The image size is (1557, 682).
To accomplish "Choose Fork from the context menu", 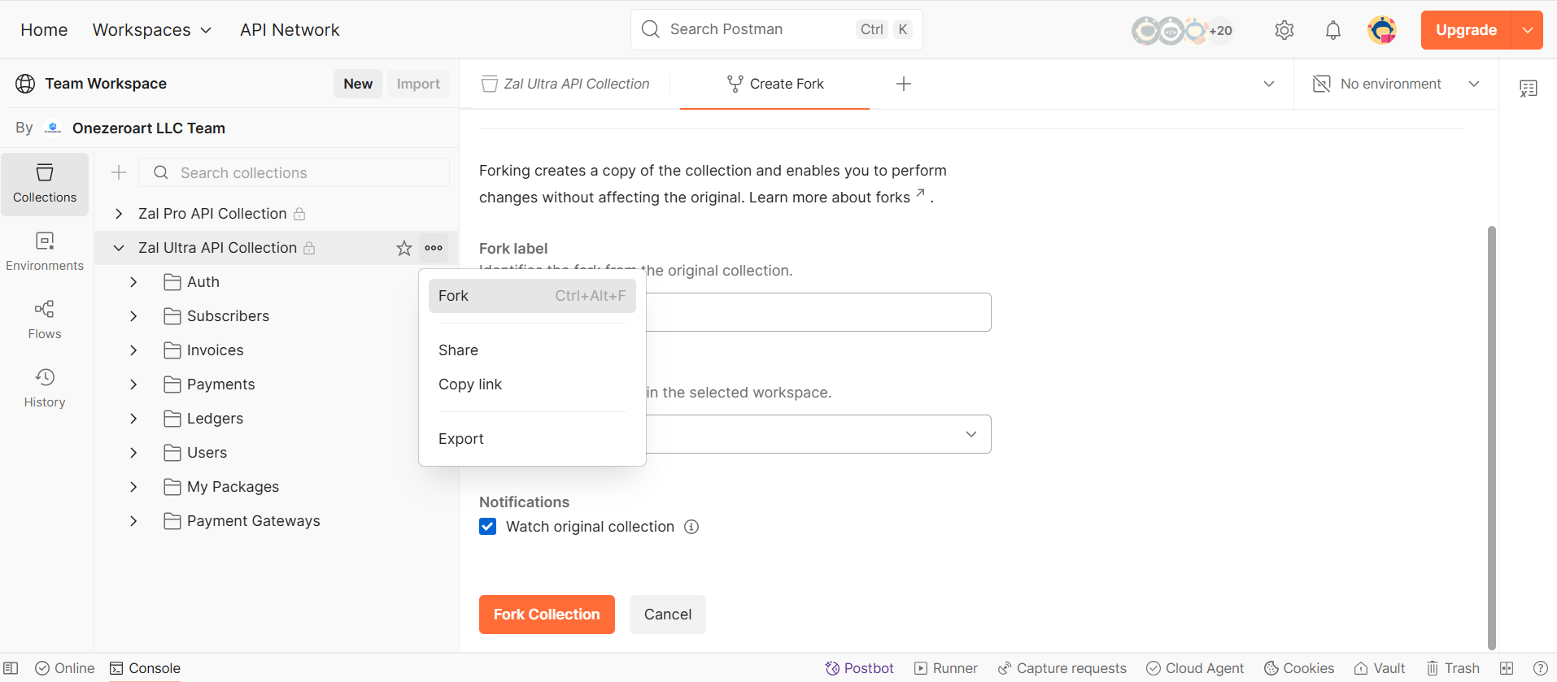I will pyautogui.click(x=532, y=296).
